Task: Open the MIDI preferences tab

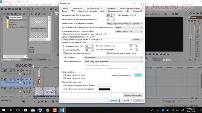Action: pos(127,11)
